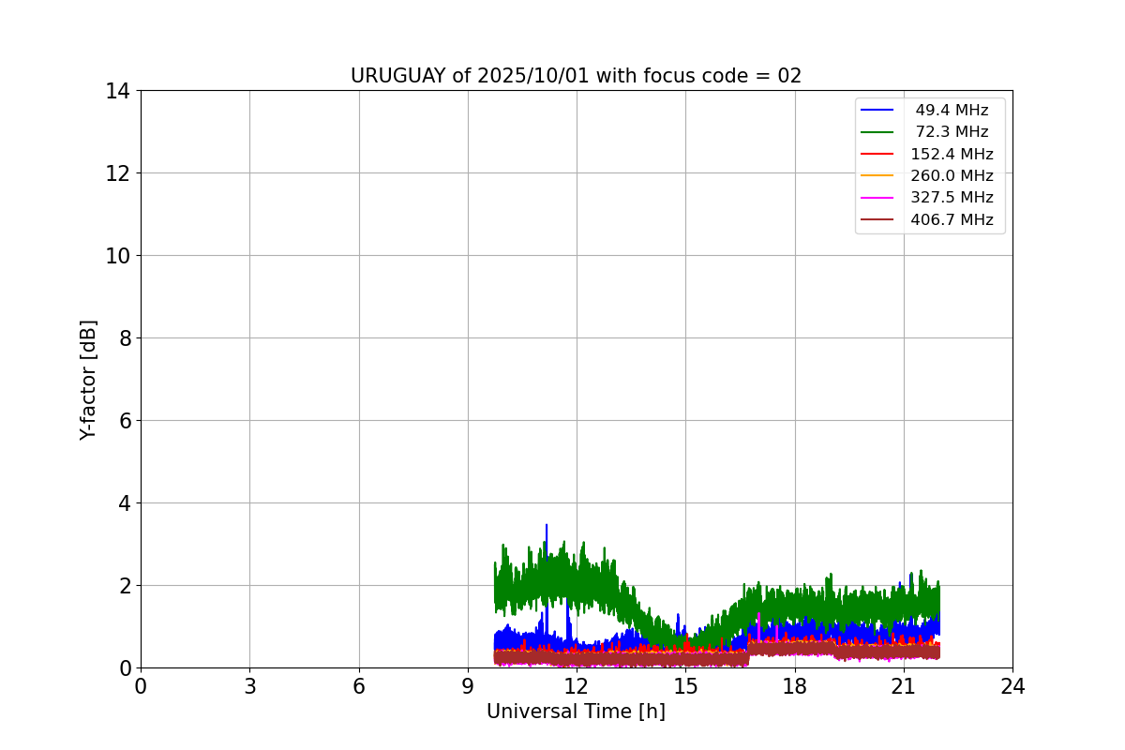Image resolution: width=1125 pixels, height=750 pixels.
Task: Click the y-axis tick label 4
Action: pos(125,503)
